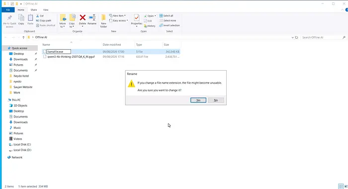Click the refresh button by address bar

tap(296, 37)
